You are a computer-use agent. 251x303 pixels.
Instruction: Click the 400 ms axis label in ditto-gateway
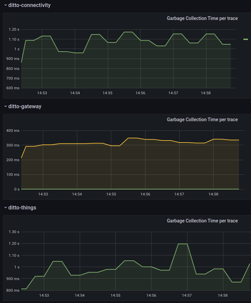pos(13,131)
